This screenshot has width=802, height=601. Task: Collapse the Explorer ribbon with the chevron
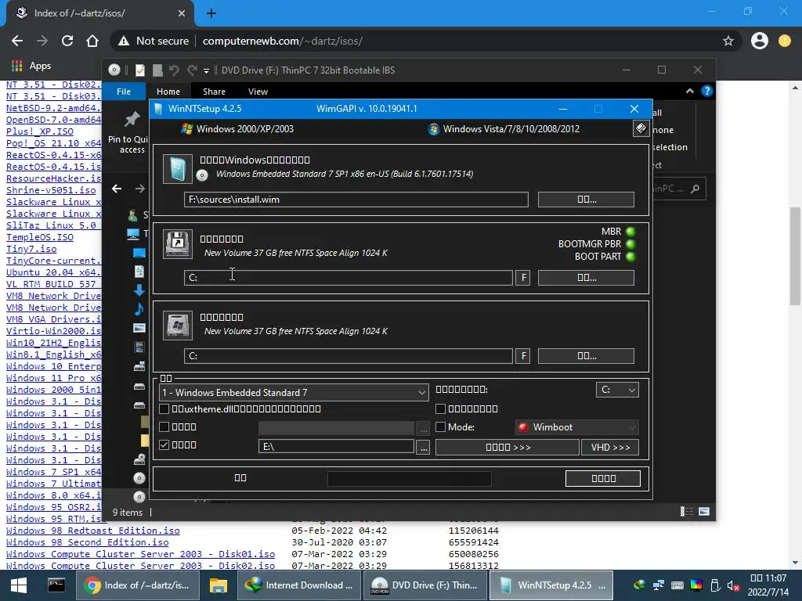coord(689,91)
